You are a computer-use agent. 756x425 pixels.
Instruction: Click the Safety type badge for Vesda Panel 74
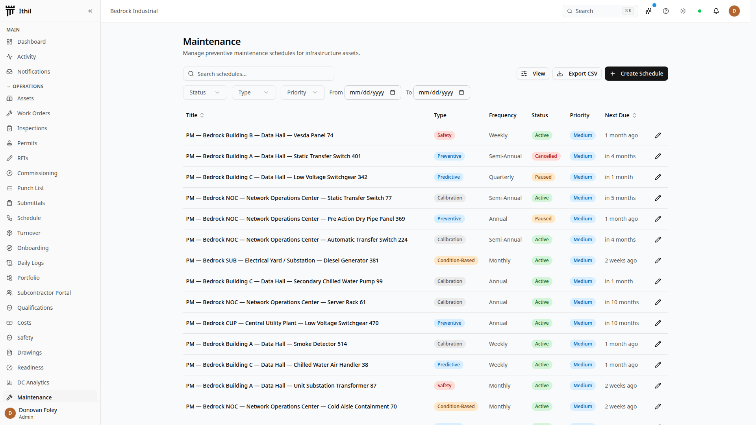[444, 135]
